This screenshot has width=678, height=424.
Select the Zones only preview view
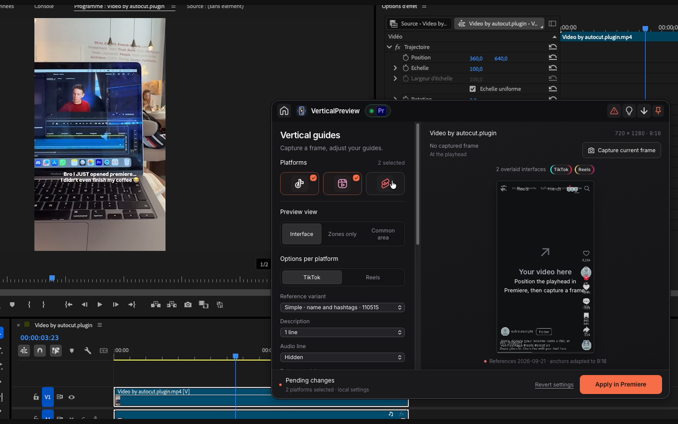click(342, 234)
